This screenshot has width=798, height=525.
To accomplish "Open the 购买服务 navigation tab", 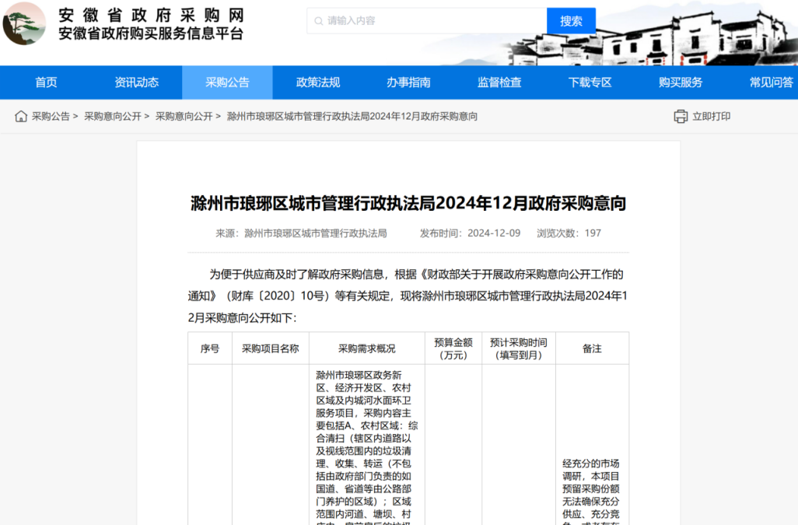I will pos(681,82).
